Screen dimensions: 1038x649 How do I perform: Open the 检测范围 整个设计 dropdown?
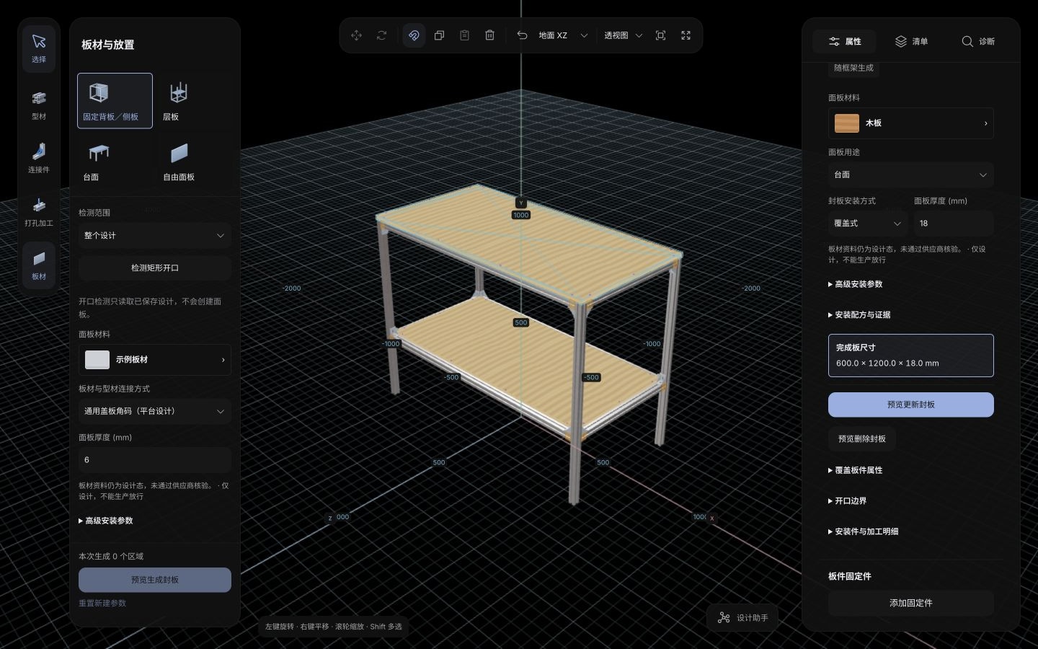155,236
